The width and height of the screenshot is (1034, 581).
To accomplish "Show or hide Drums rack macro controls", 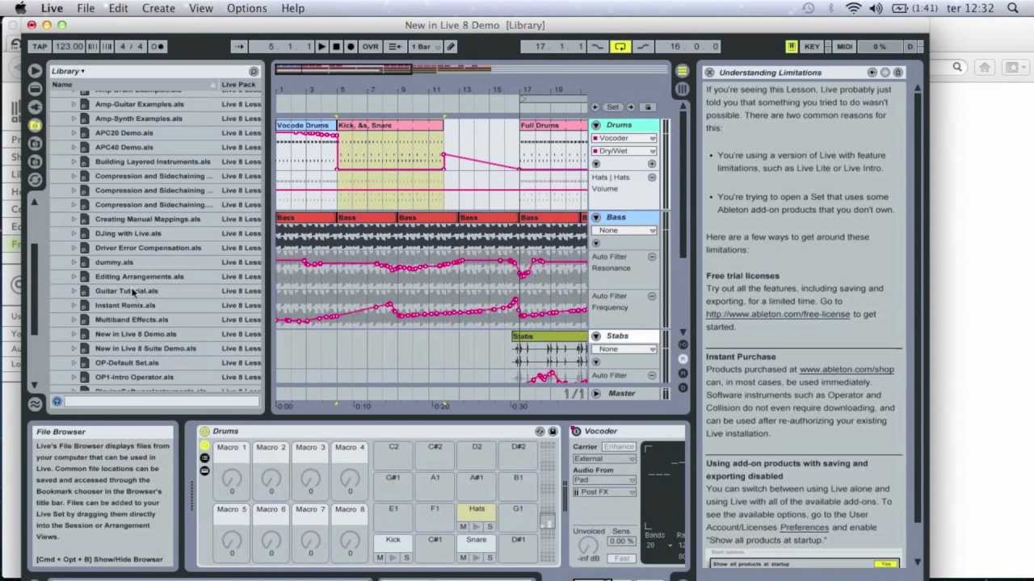I will click(204, 446).
